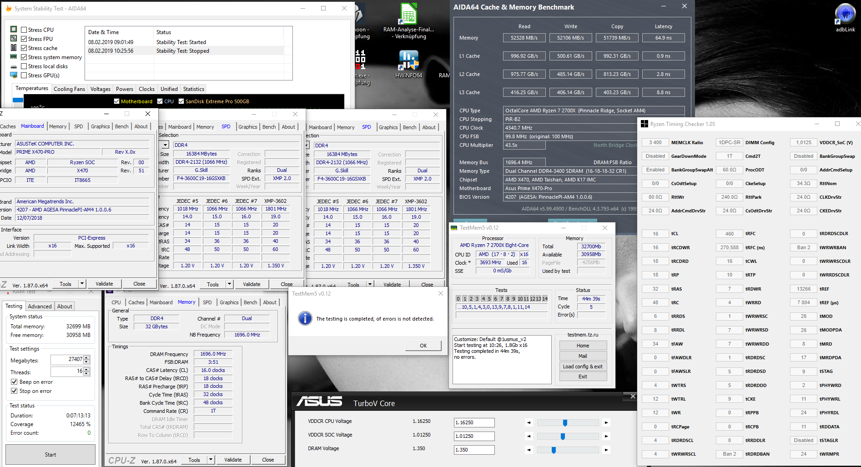Open Tools dropdown arrow in rightmost CPU-Z SPD window
The image size is (861, 467).
[x=370, y=285]
